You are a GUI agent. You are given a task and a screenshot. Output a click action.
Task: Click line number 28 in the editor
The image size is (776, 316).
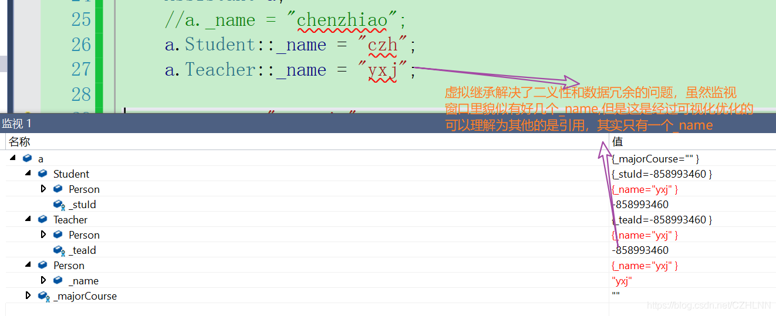click(x=82, y=94)
